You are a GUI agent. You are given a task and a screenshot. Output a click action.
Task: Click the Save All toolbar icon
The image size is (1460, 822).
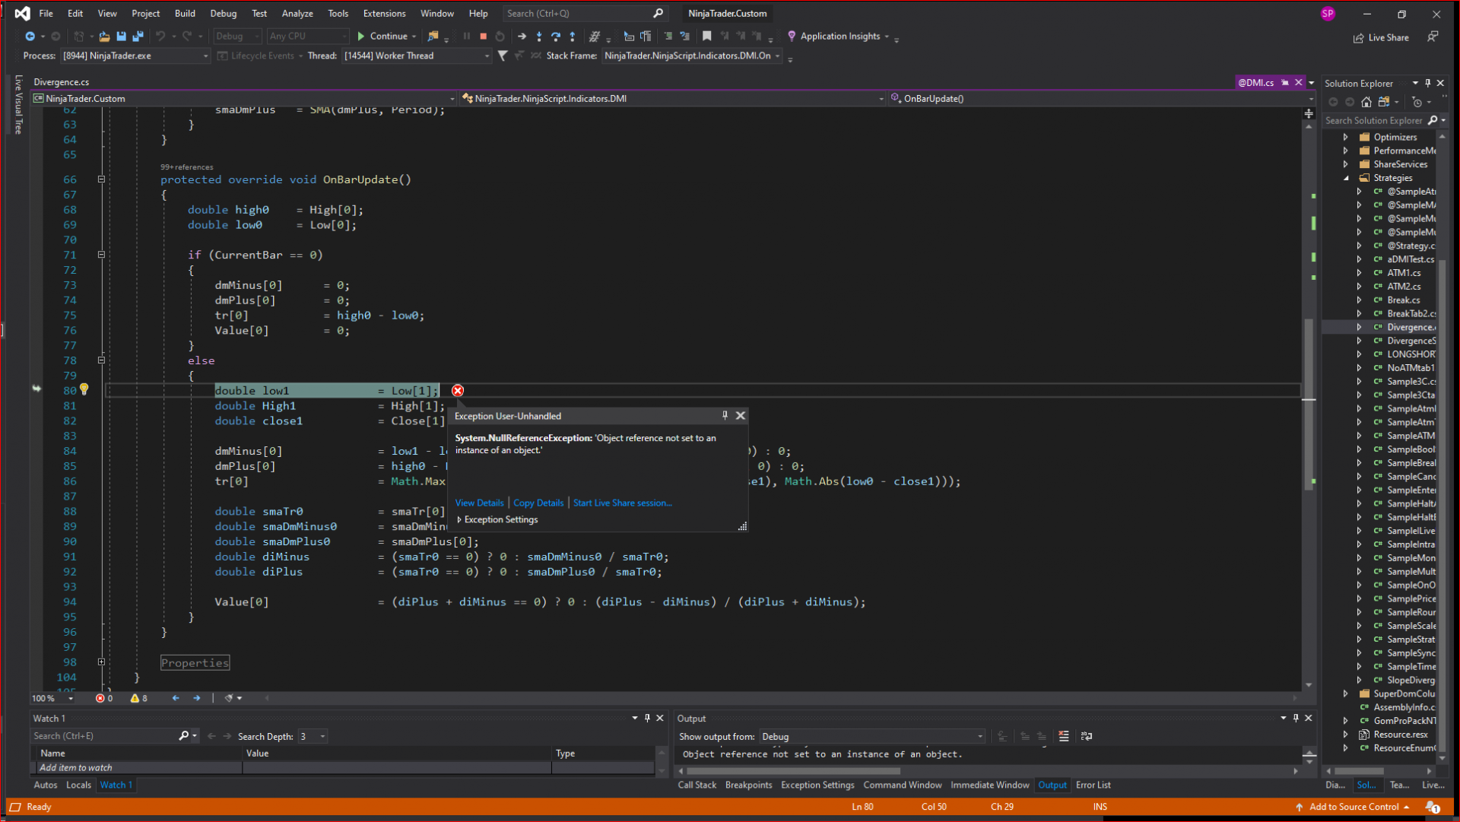pyautogui.click(x=138, y=36)
